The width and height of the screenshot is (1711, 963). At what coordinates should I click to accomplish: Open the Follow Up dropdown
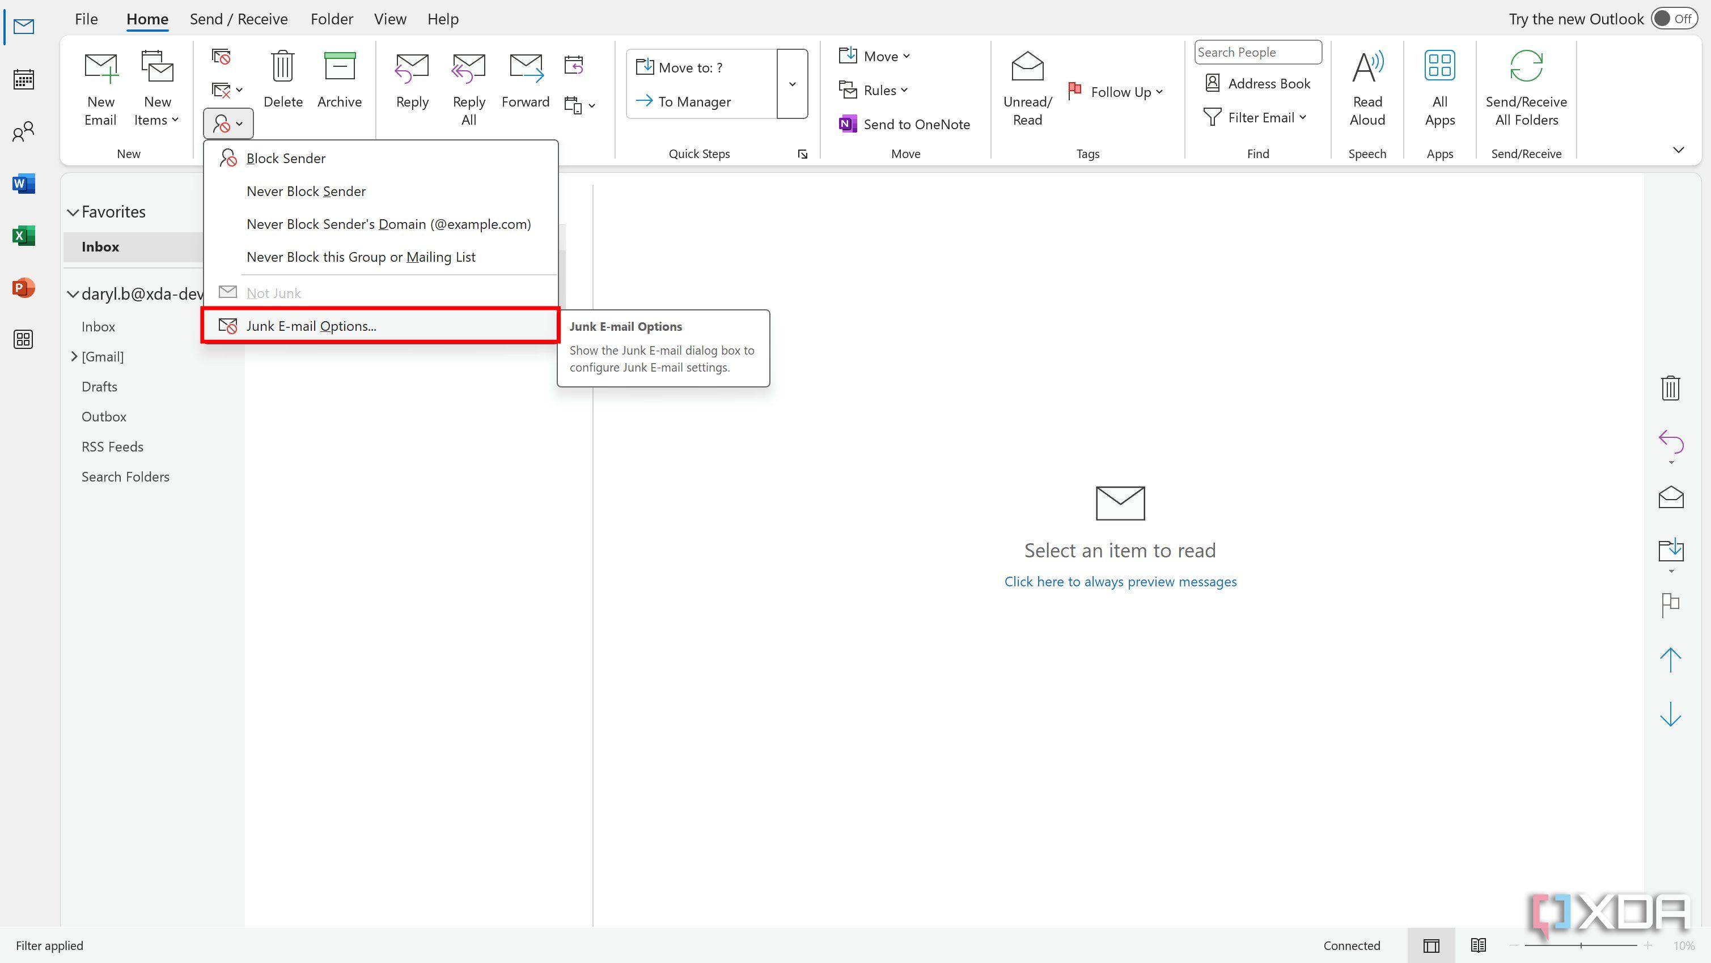[x=1116, y=92]
